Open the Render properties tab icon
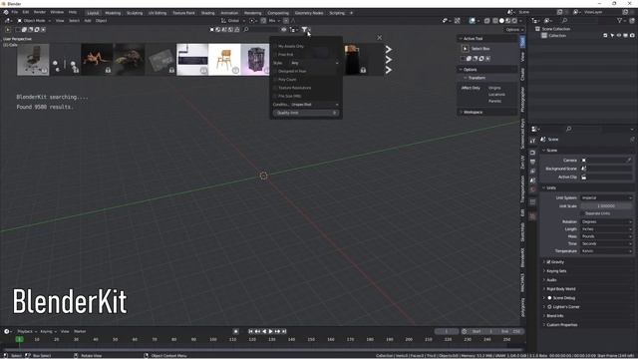The image size is (638, 359). pyautogui.click(x=532, y=153)
